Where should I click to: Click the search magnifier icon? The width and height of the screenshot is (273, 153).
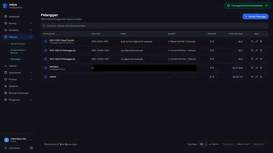[x=44, y=26]
